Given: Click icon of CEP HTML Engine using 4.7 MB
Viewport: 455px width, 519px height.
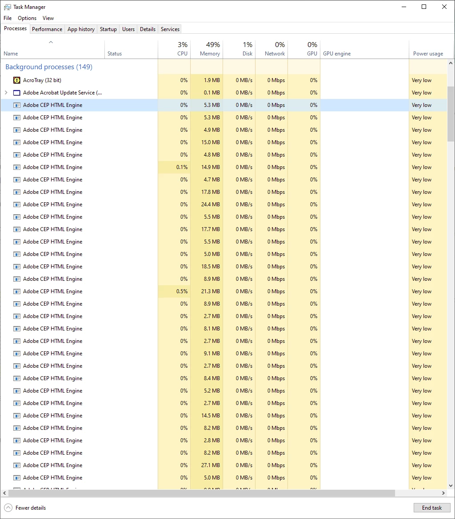Looking at the screenshot, I should (16, 180).
